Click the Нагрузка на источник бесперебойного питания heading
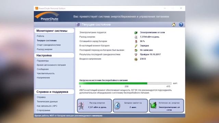Viewport: 219px width, 123px height. click(103, 80)
